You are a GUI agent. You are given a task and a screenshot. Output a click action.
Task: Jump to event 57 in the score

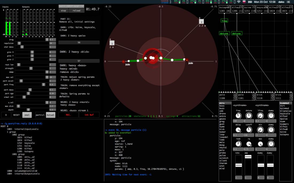[79, 61]
